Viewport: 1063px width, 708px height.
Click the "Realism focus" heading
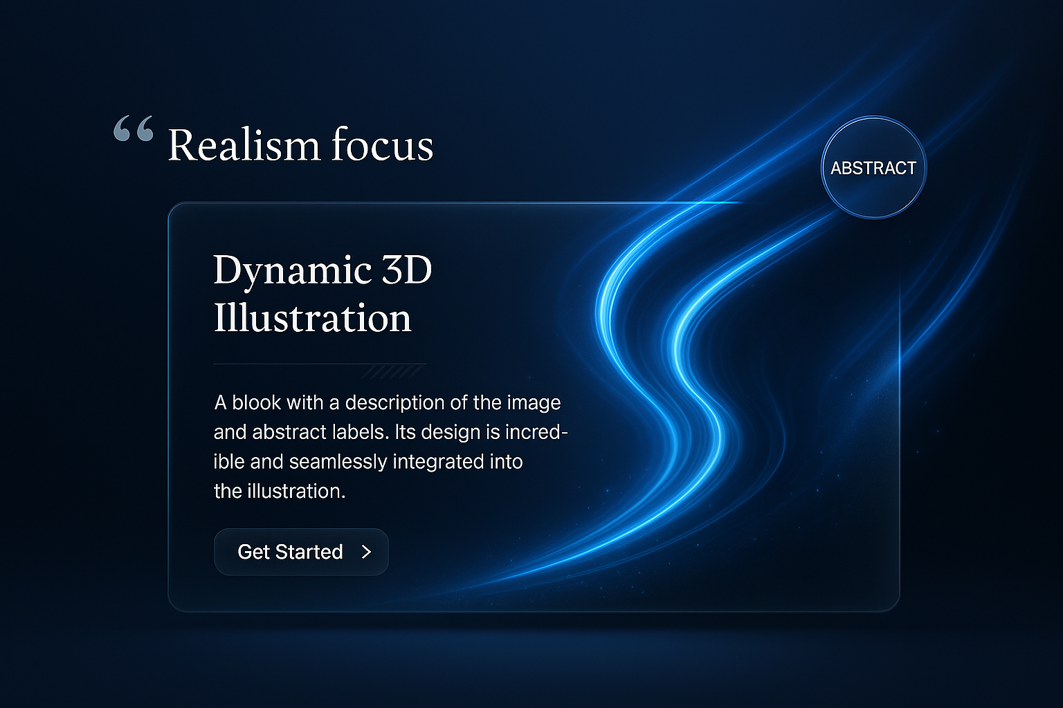point(300,145)
